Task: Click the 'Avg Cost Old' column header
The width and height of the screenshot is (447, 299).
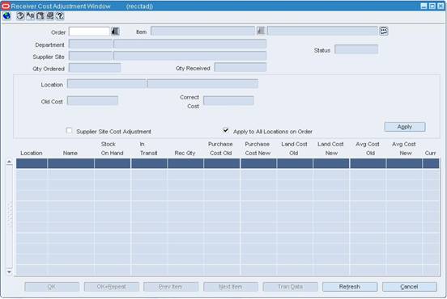Action: click(368, 149)
